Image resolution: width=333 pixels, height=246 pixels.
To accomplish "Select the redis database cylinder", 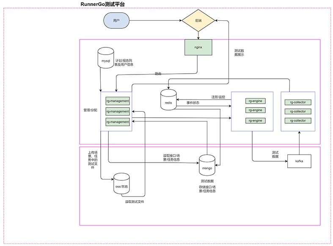I will point(168,100).
